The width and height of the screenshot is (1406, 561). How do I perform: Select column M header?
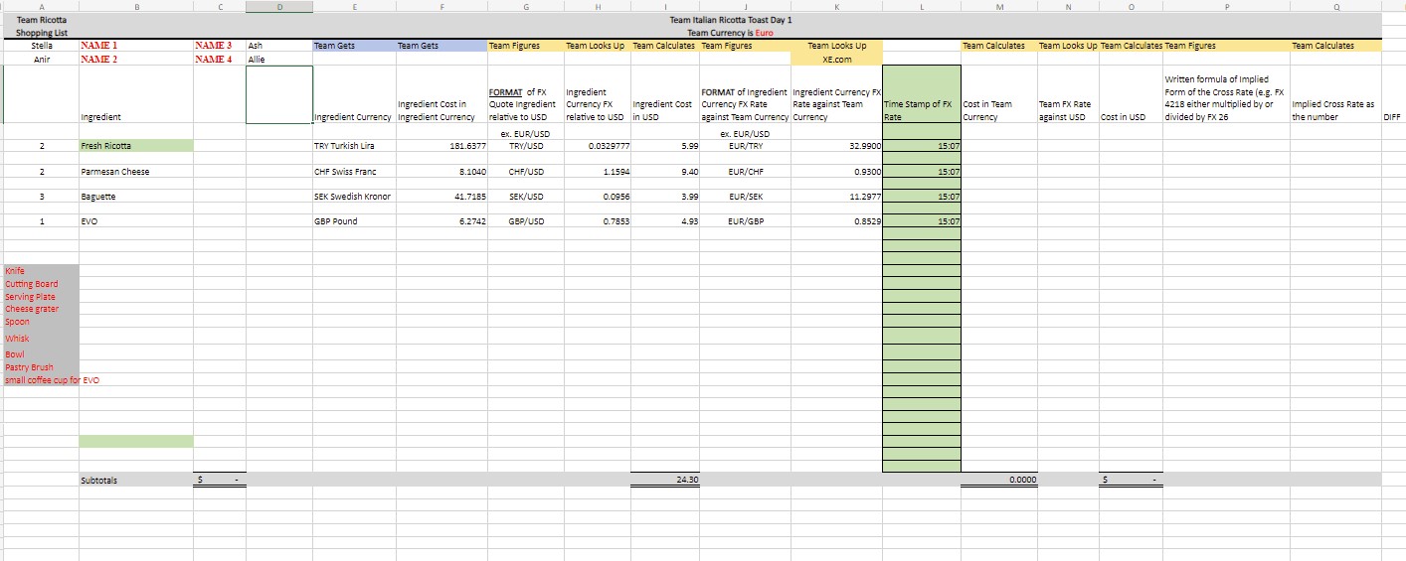click(x=998, y=6)
